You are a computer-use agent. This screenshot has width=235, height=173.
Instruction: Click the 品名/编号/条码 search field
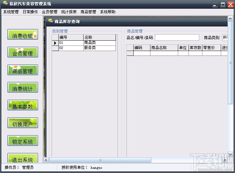(x=177, y=37)
